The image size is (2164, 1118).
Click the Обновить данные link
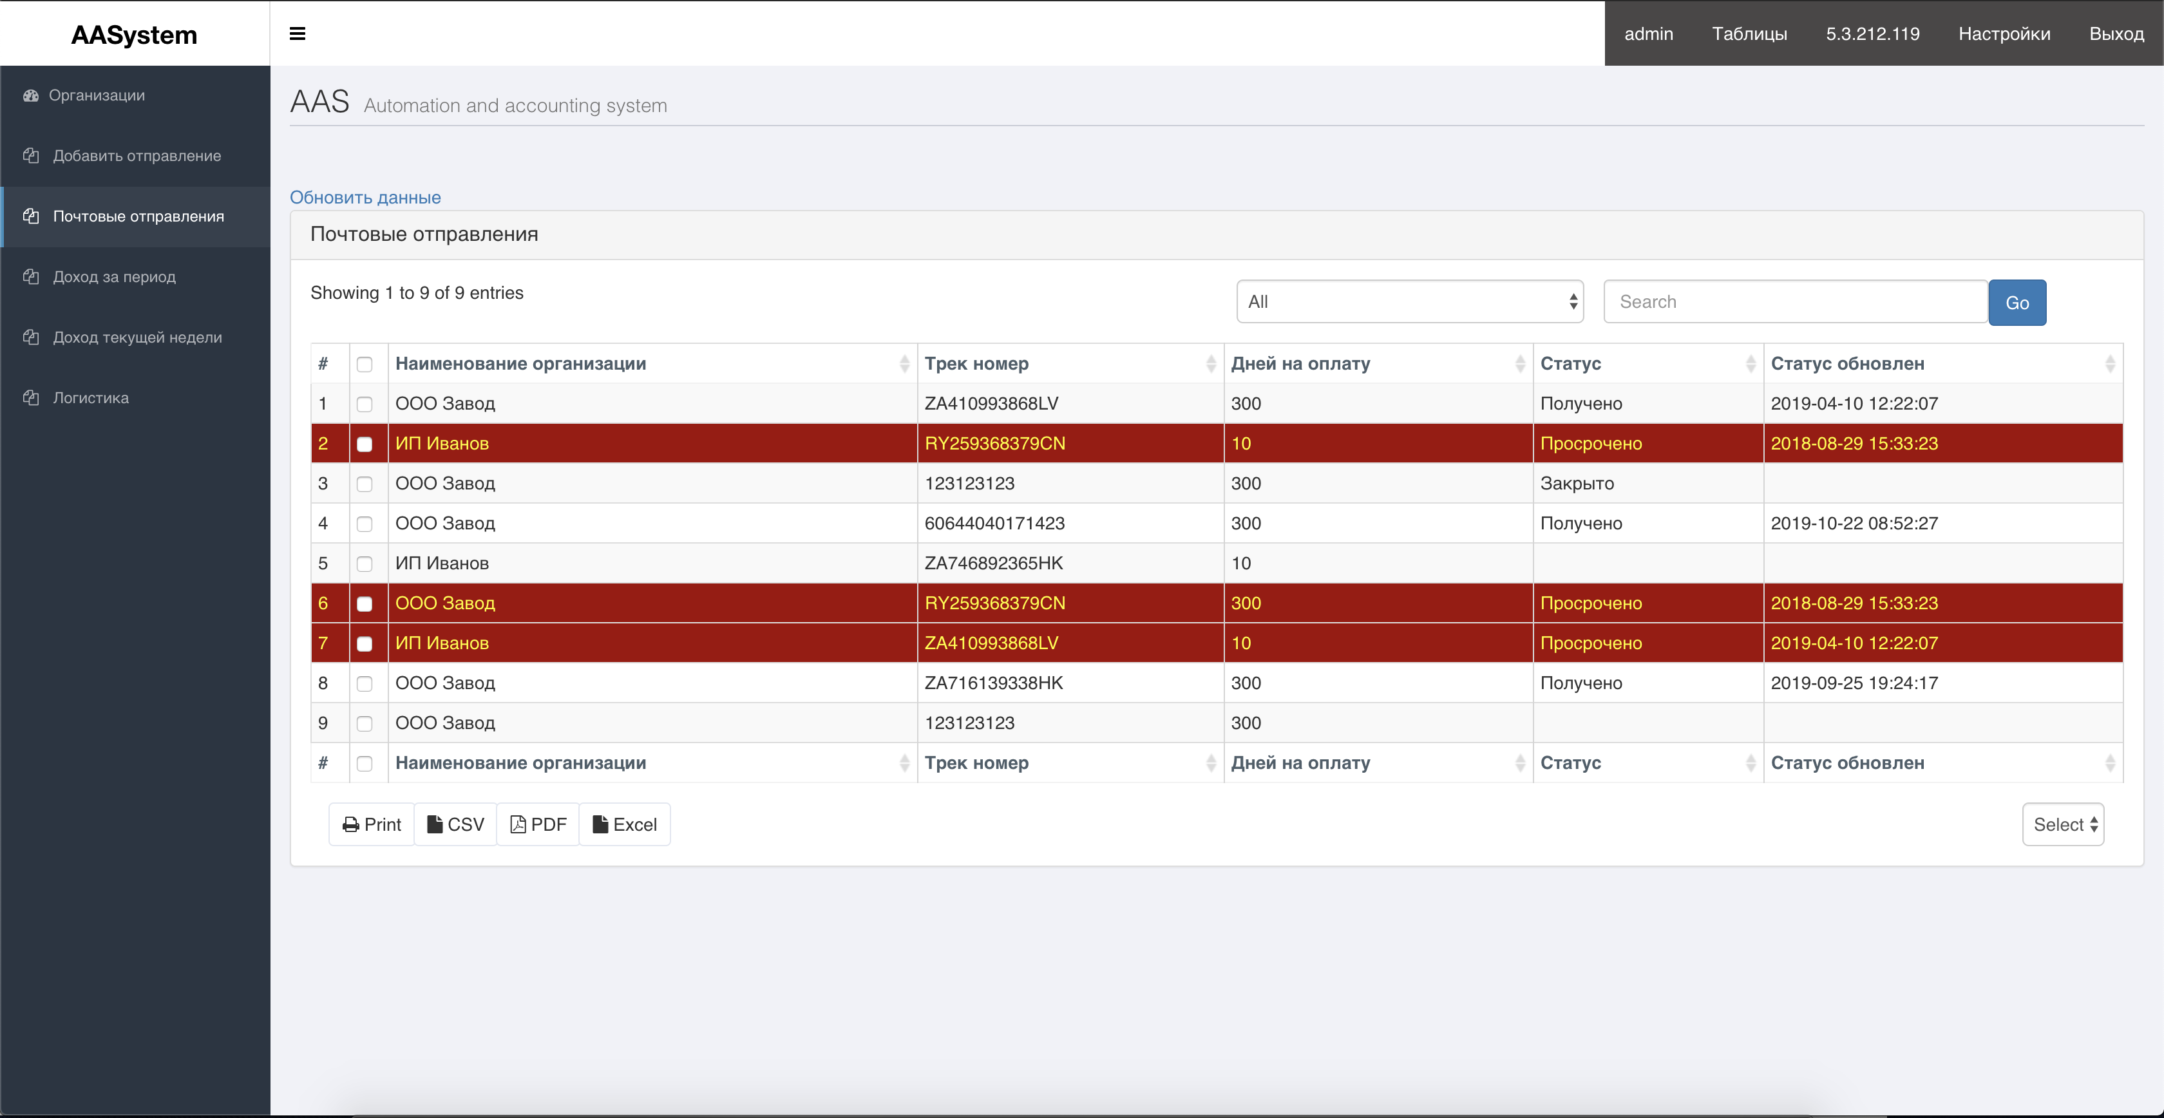365,198
